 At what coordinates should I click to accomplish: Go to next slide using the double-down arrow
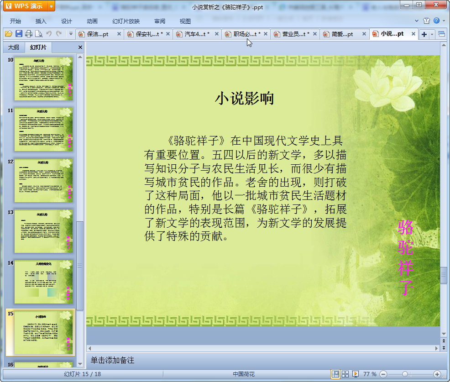(x=444, y=348)
